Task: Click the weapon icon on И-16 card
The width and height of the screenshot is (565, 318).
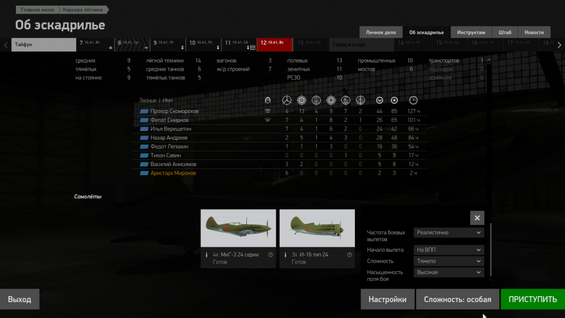Action: (x=285, y=255)
